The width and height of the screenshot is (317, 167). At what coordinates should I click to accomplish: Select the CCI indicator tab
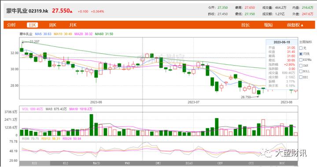pyautogui.click(x=251, y=163)
